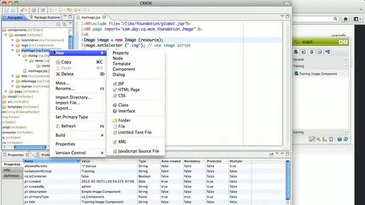Open the sidekick workflow tab icon
The image size is (365, 205).
[327, 52]
